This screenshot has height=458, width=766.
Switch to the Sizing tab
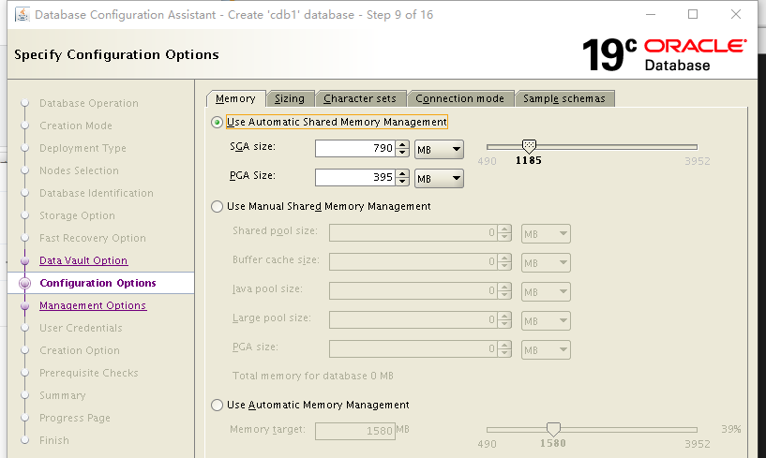290,98
